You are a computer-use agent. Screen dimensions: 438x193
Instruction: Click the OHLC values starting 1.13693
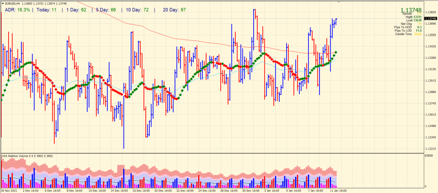coord(44,3)
